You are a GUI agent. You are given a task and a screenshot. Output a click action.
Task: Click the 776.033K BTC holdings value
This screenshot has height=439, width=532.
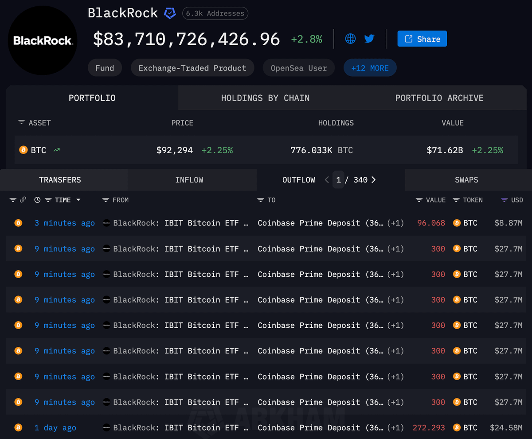pos(322,150)
